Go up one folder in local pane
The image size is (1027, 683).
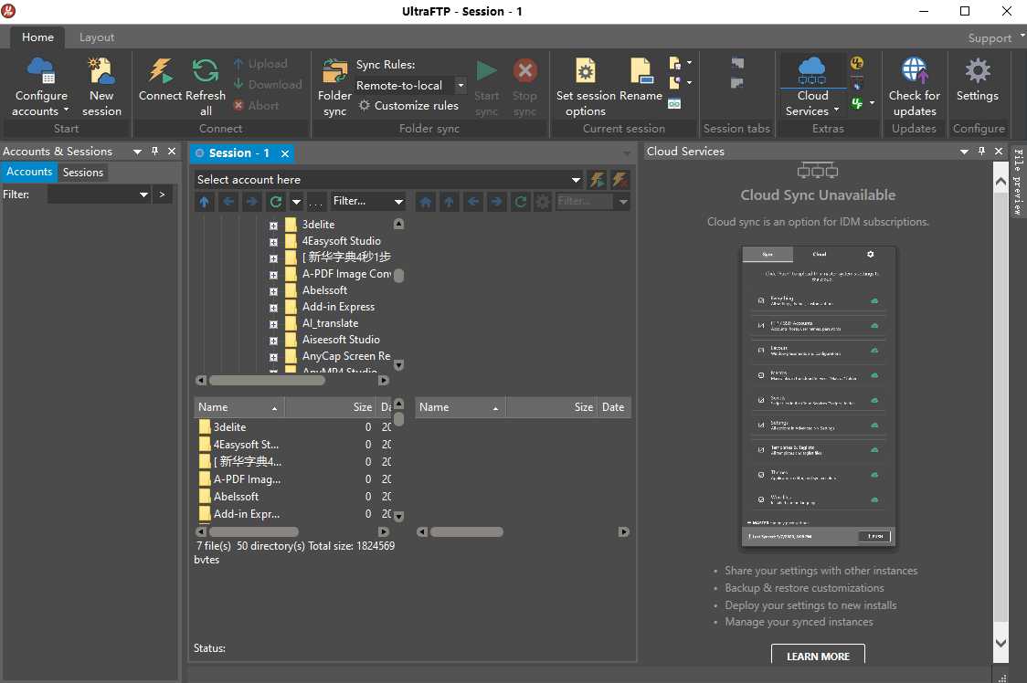205,202
